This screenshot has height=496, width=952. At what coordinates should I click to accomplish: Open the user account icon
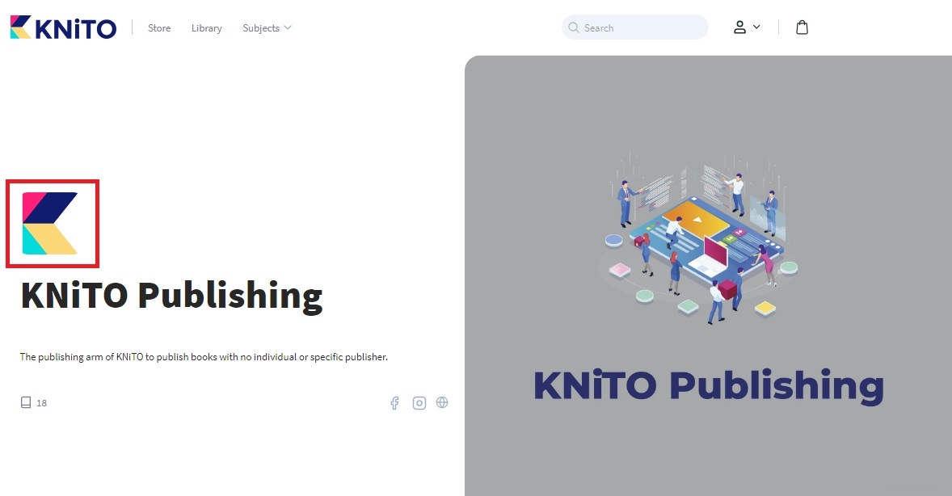[739, 27]
